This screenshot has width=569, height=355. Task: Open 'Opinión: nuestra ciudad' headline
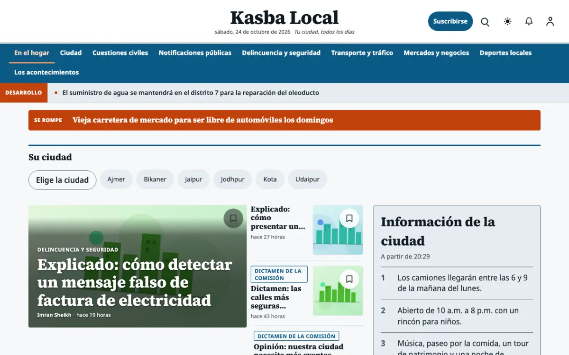coord(298,349)
